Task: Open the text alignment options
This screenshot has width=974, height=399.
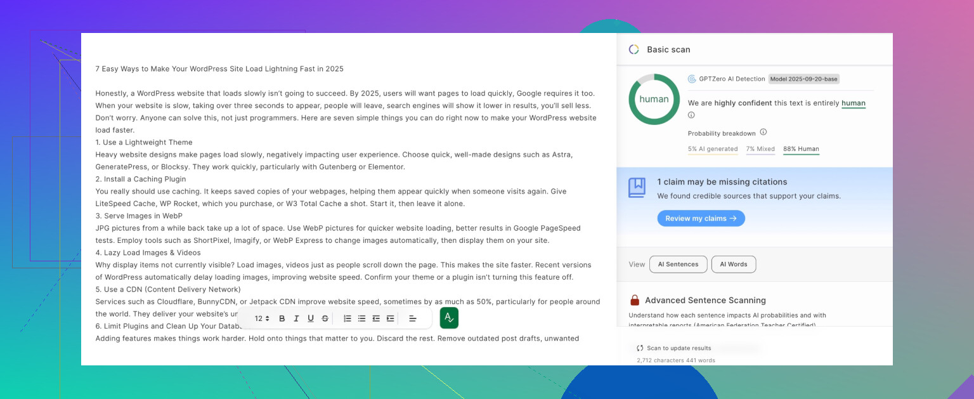Action: click(x=412, y=318)
